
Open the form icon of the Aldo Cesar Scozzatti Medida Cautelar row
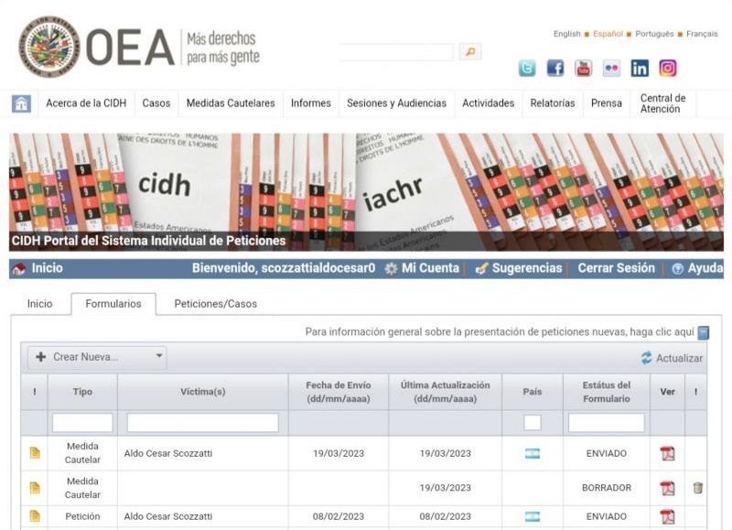tap(35, 453)
